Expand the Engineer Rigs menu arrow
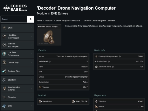 pos(32,71)
